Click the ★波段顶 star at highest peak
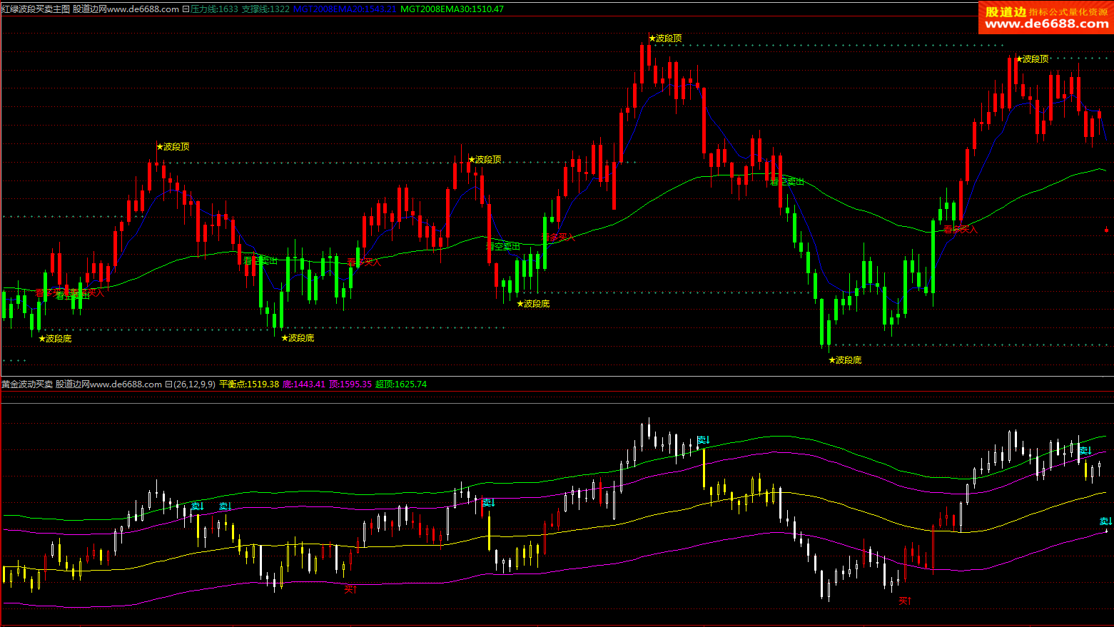 tap(665, 39)
